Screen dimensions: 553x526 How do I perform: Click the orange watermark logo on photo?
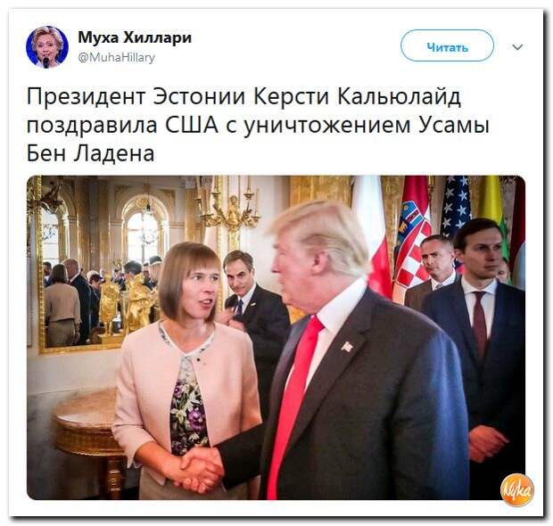[x=516, y=489]
